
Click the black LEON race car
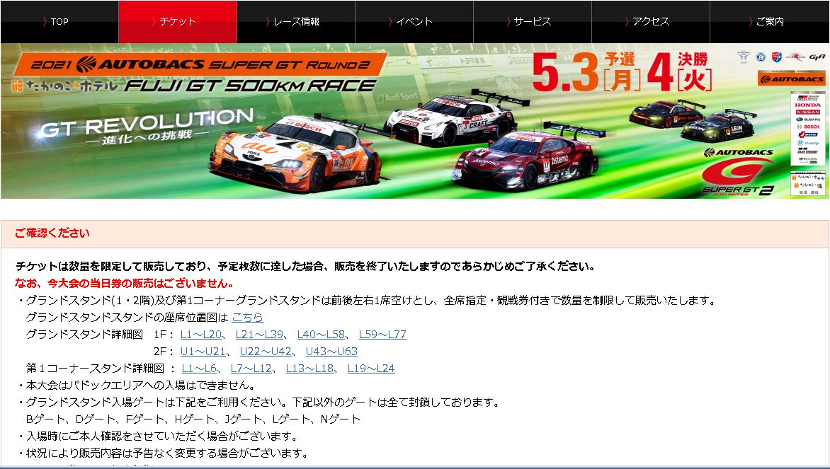tap(720, 127)
